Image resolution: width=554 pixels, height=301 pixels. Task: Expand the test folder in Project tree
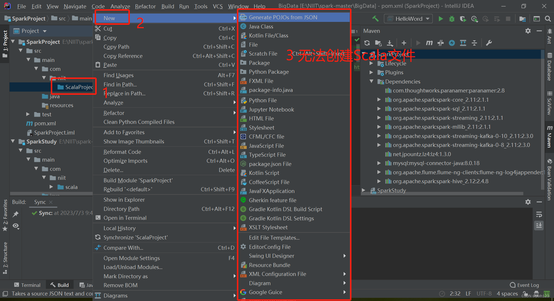[28, 114]
